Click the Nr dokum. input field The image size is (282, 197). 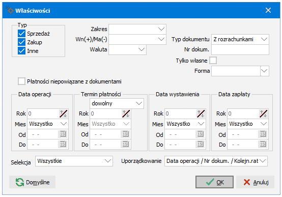(x=240, y=49)
